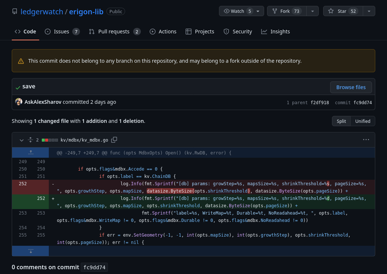The height and width of the screenshot is (274, 387).
Task: Click the colored diff stat blocks
Action: [50, 140]
